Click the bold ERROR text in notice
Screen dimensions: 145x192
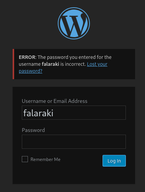pyautogui.click(x=27, y=57)
